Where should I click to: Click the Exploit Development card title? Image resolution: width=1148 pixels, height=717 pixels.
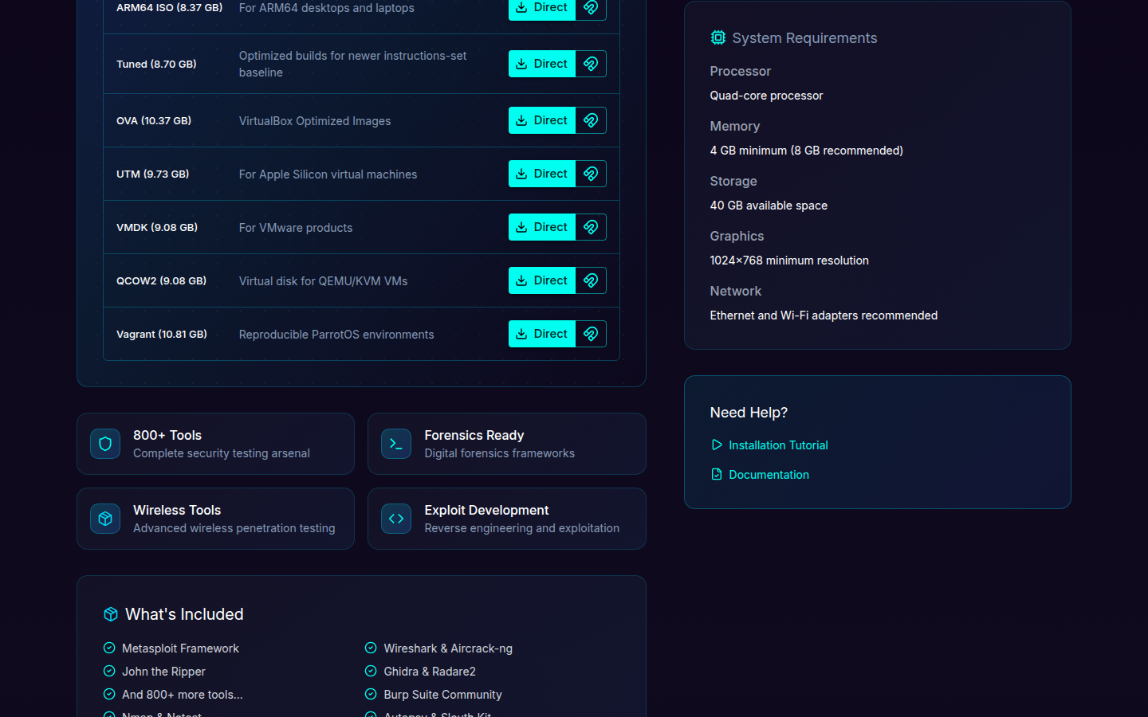[x=486, y=510]
